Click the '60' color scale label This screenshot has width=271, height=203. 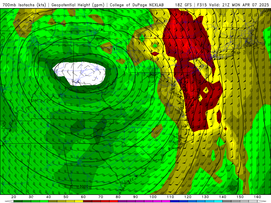coord(83,197)
